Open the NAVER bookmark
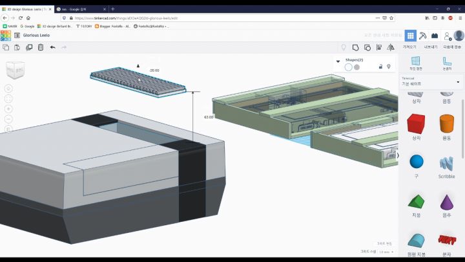 (10, 26)
